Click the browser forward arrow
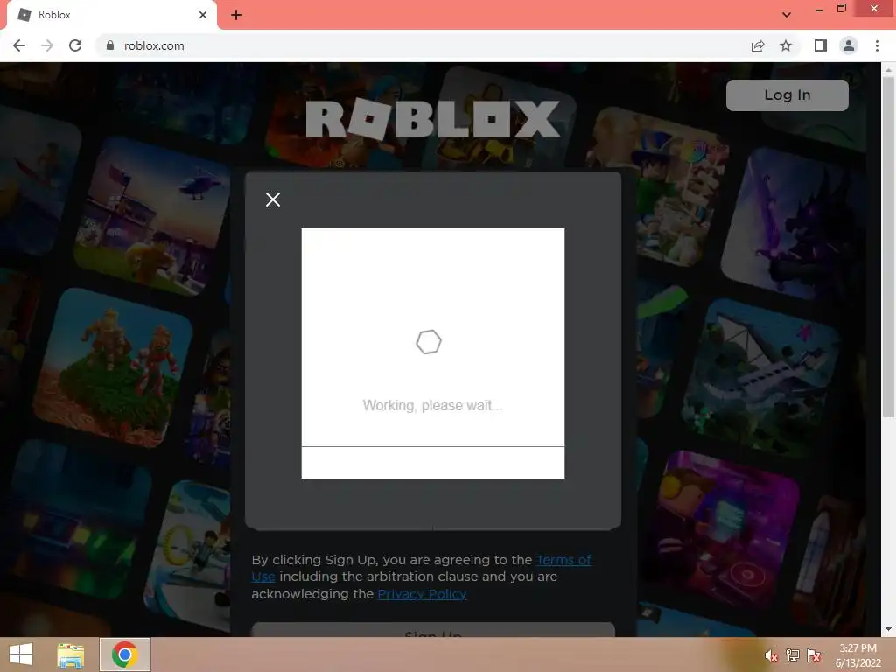The image size is (896, 672). 47,45
